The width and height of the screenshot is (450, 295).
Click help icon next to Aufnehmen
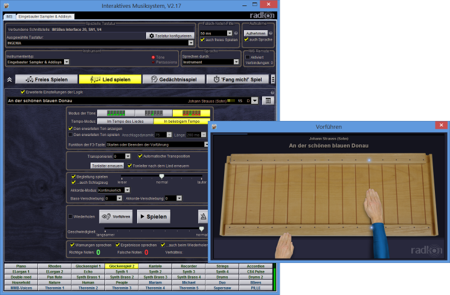tap(271, 33)
